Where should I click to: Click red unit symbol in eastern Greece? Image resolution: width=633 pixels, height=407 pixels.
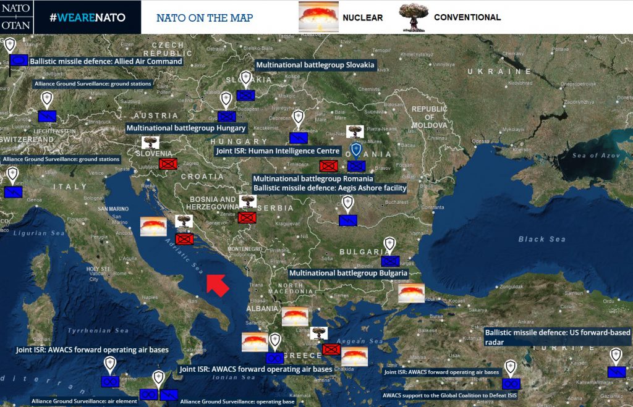pyautogui.click(x=331, y=350)
